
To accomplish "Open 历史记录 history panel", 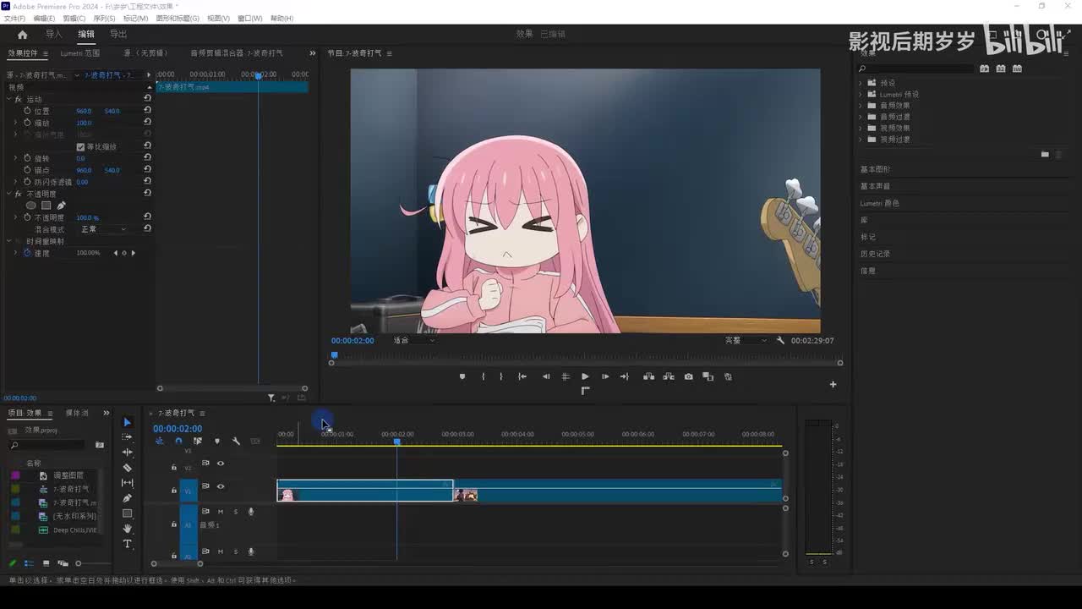I will (876, 254).
